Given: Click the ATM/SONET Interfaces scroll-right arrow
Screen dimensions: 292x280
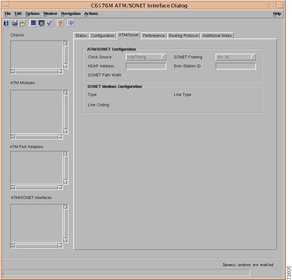Looking at the screenshot, I should pyautogui.click(x=60, y=246).
